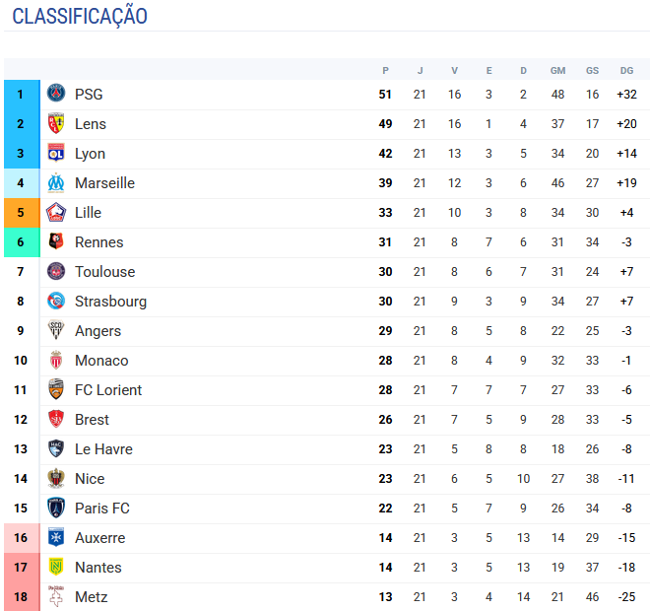Screen dimensions: 650x611
Task: Click the Auxerre club crest
Action: pos(56,538)
